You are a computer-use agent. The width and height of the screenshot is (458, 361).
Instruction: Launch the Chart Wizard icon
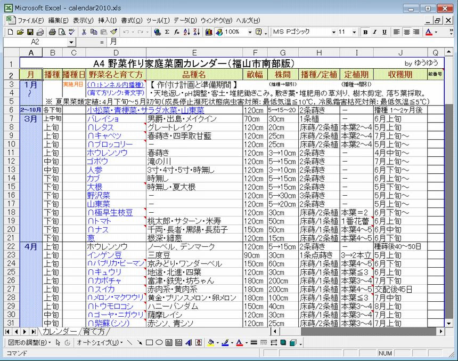click(x=209, y=32)
